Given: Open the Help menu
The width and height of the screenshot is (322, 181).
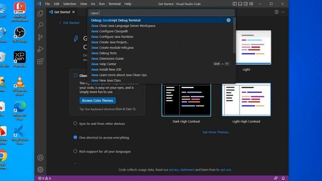Looking at the screenshot, I should (x=128, y=4).
